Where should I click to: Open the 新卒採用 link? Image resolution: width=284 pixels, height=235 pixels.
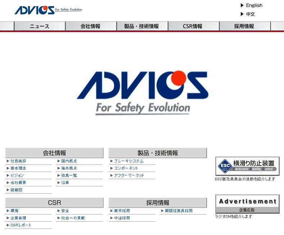pos(122,211)
